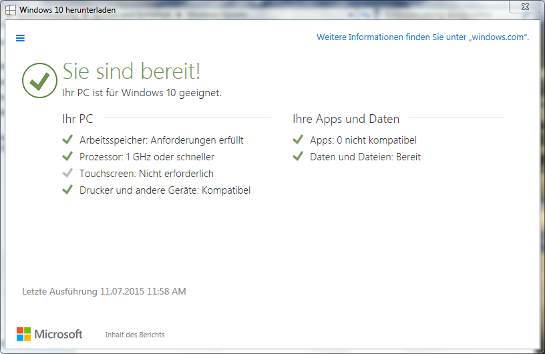Click the large green circled checkmark
This screenshot has height=354, width=545.
39,80
